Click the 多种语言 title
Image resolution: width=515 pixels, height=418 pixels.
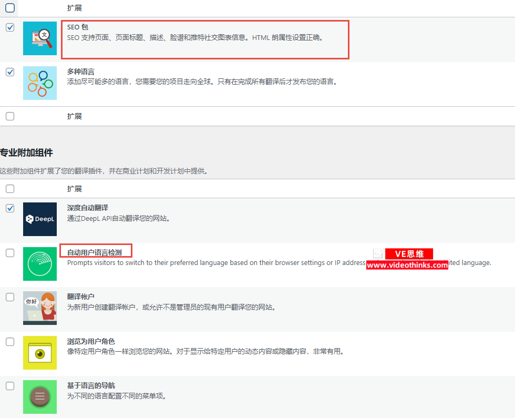point(81,72)
